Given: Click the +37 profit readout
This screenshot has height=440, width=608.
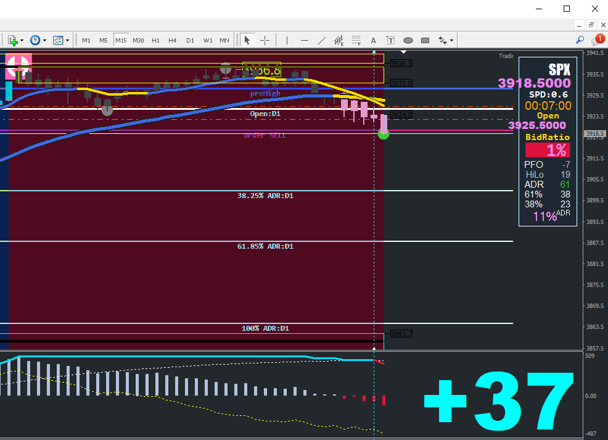Looking at the screenshot, I should tap(499, 401).
